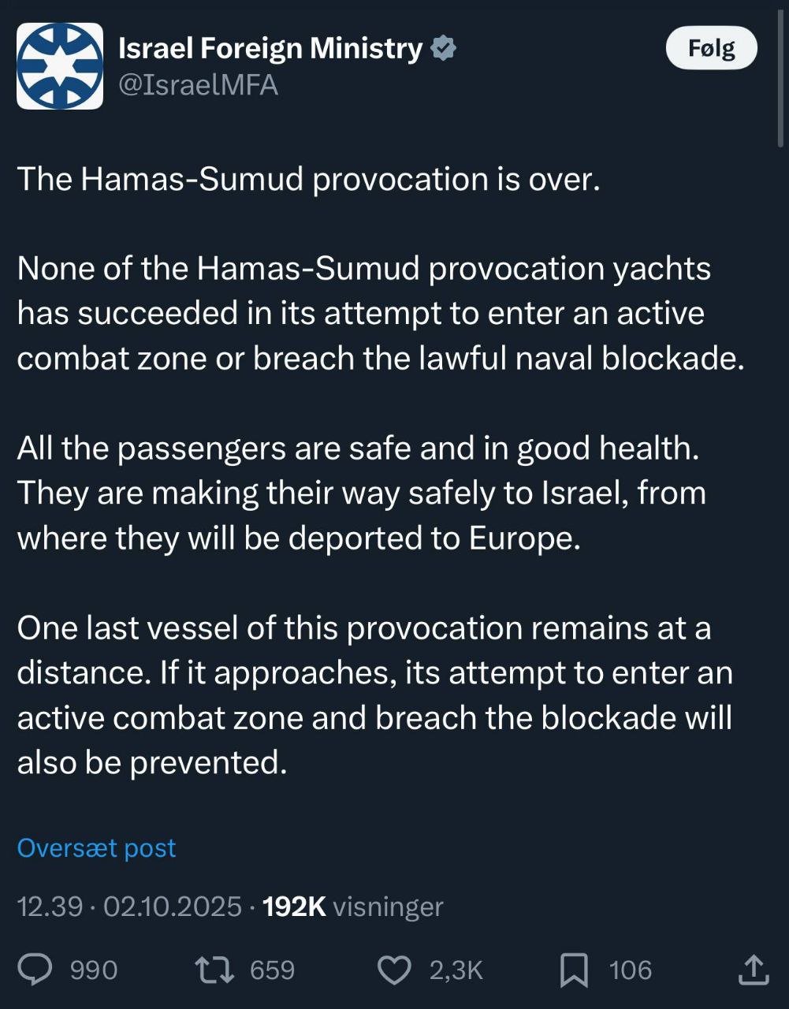The height and width of the screenshot is (1009, 789).
Task: Reply to the post via the speech bubble icon
Action: 35,970
